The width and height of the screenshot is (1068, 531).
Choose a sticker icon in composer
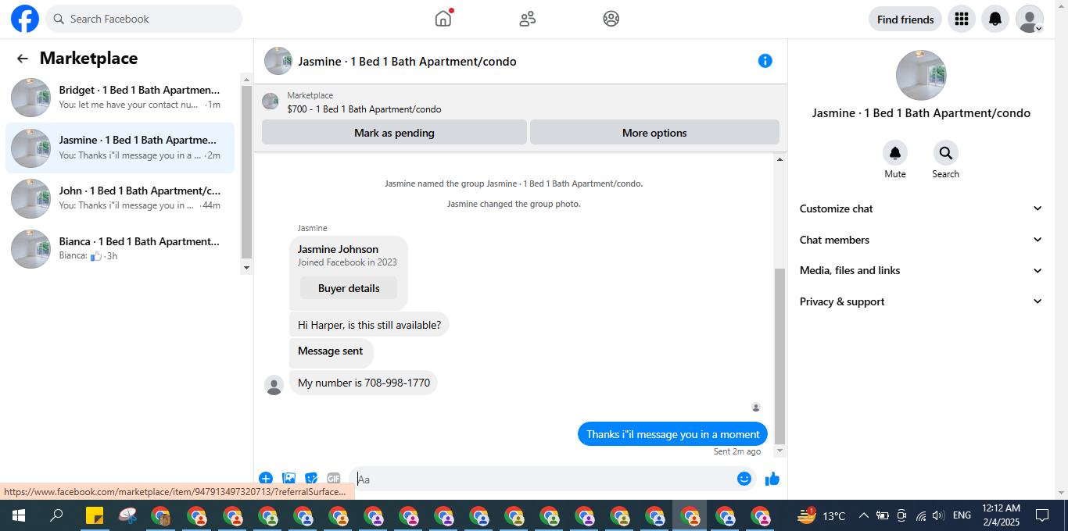(x=311, y=479)
